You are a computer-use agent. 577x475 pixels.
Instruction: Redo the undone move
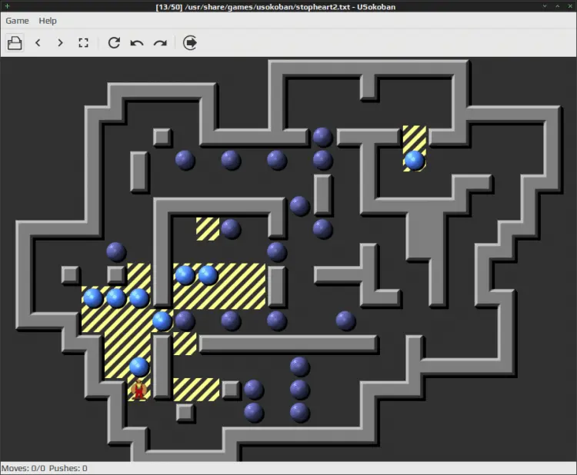click(160, 43)
